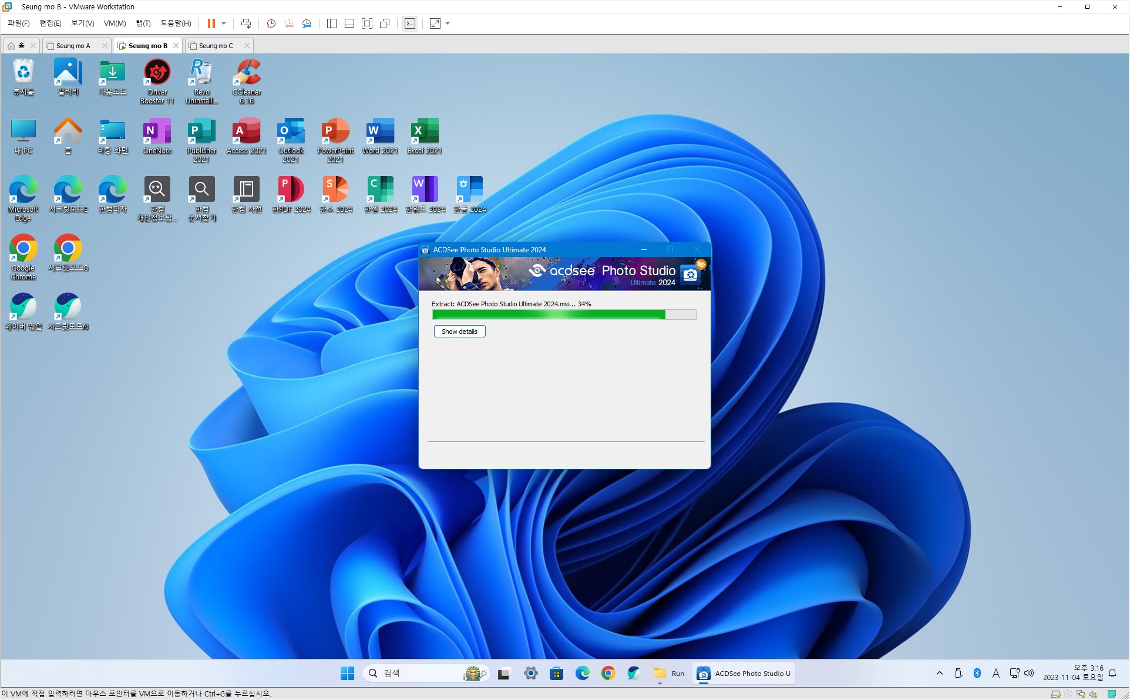This screenshot has height=700, width=1130.
Task: Open the snapshot manager icon
Action: click(x=307, y=23)
